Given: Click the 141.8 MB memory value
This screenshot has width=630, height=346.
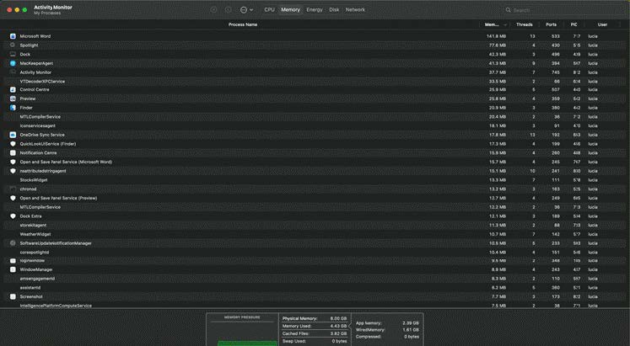Looking at the screenshot, I should [496, 36].
